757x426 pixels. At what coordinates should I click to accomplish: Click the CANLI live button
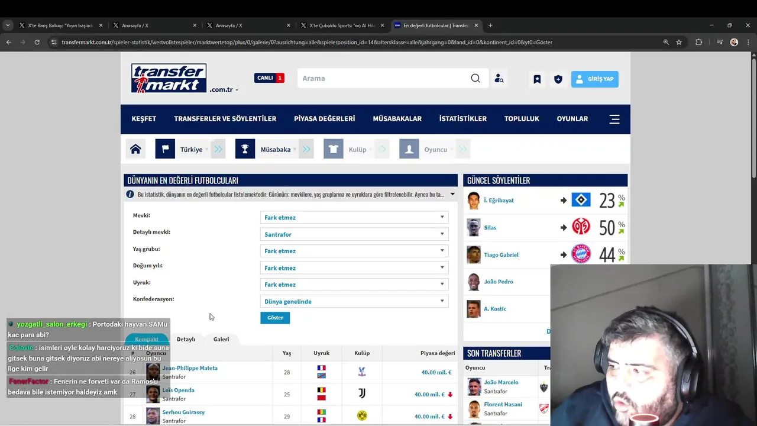coord(269,78)
